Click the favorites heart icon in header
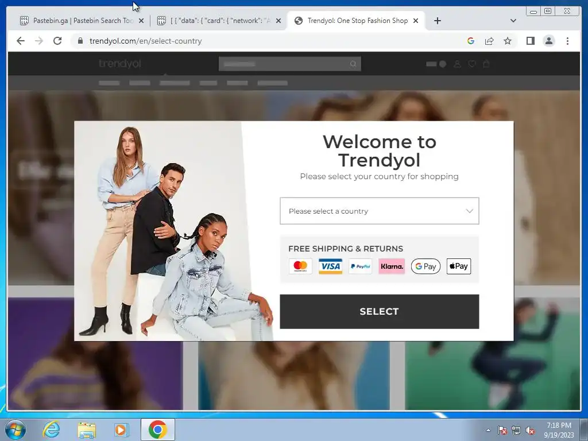The width and height of the screenshot is (588, 441). (472, 64)
